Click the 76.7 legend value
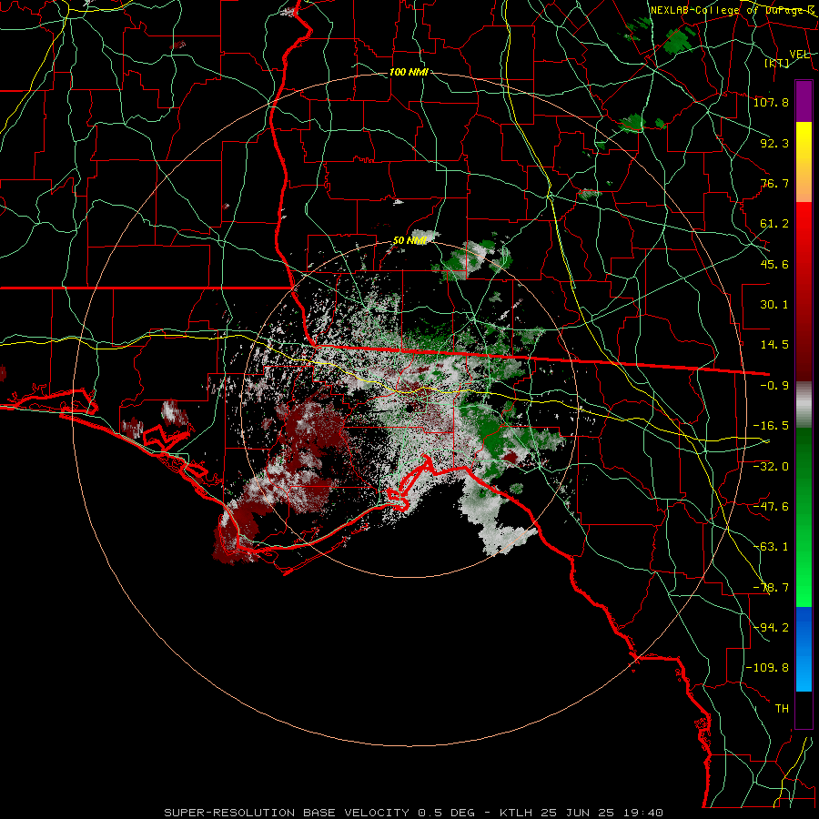The width and height of the screenshot is (819, 819). pyautogui.click(x=774, y=183)
